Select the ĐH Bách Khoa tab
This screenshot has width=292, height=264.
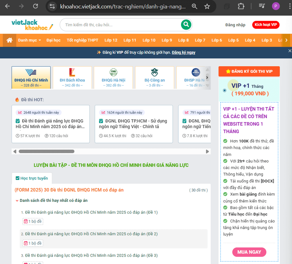click(72, 78)
